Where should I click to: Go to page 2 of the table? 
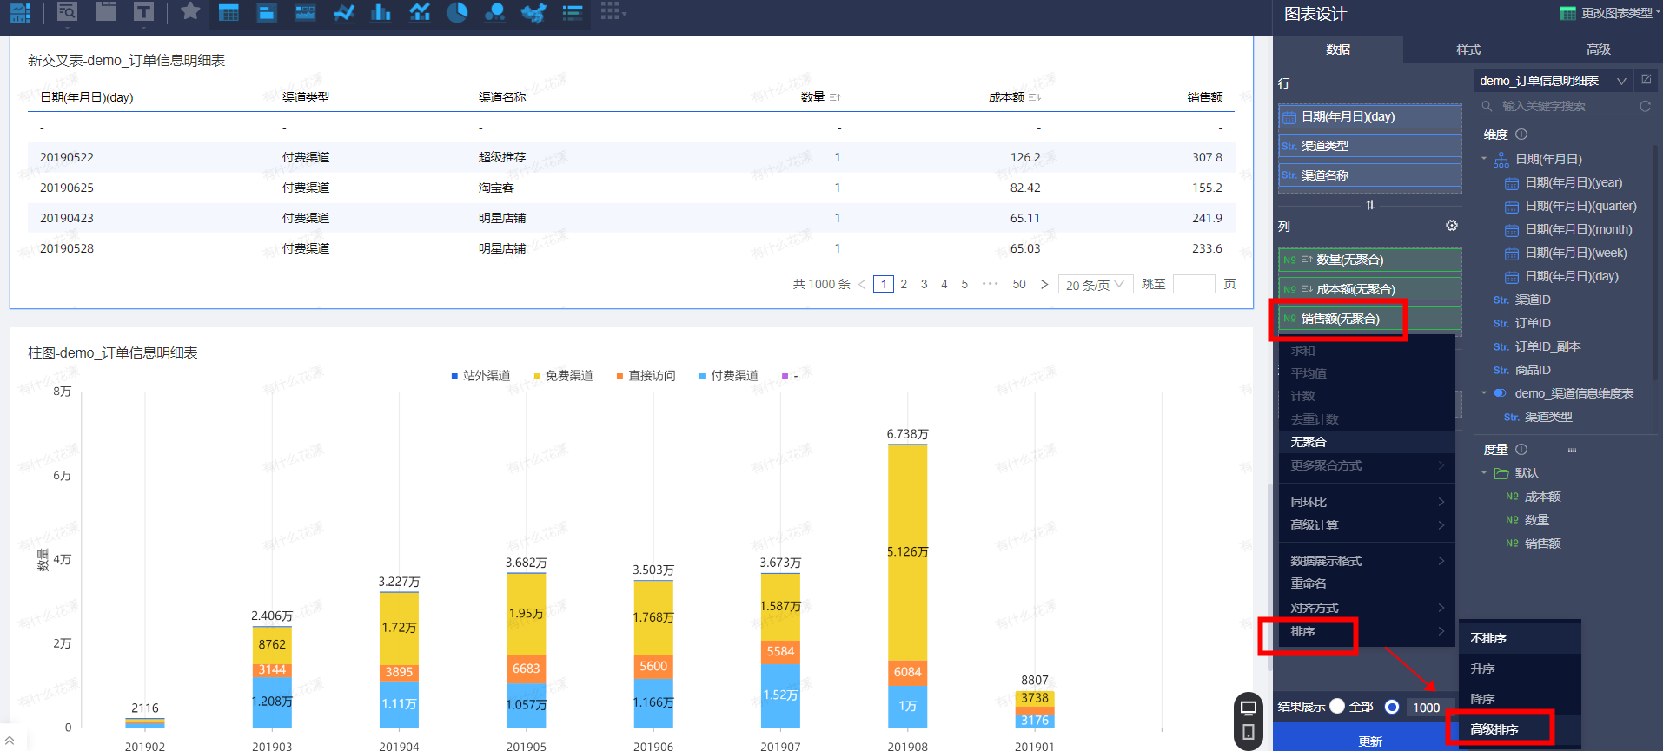[x=904, y=284]
